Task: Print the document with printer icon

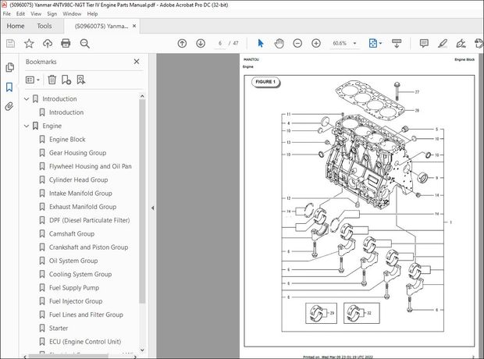Action: (x=66, y=44)
